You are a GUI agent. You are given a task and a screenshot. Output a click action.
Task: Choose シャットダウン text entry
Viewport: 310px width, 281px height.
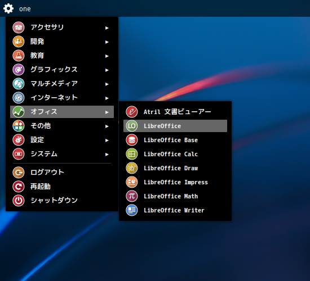(x=54, y=200)
